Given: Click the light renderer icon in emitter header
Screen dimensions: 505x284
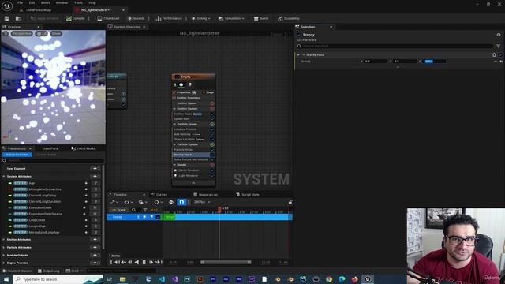Looking at the screenshot, I should point(189,84).
